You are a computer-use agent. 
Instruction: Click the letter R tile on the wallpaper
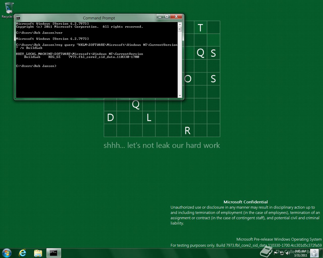tap(187, 131)
